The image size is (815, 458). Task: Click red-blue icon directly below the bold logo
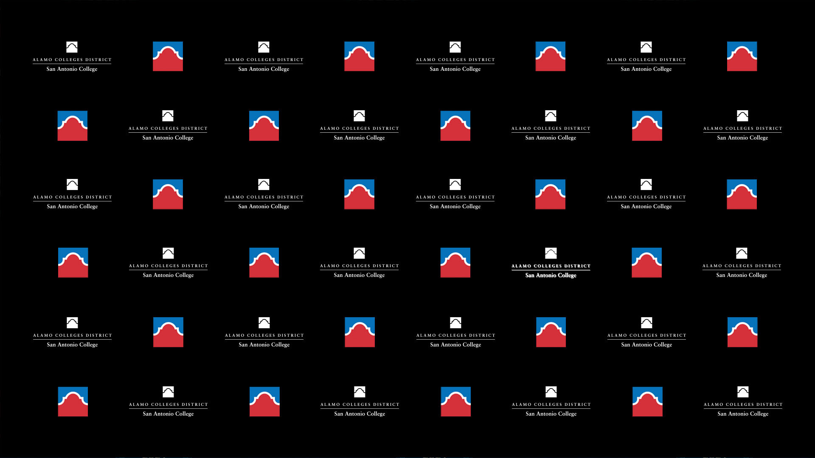tap(551, 332)
